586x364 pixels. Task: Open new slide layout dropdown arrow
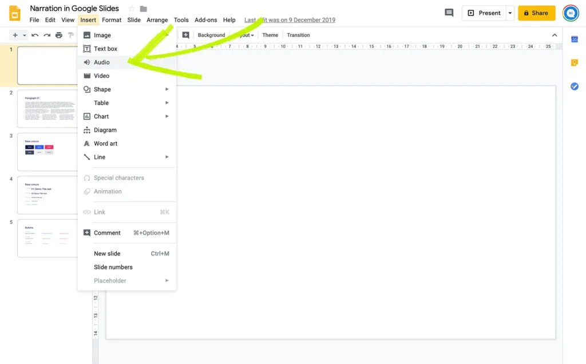click(x=24, y=35)
